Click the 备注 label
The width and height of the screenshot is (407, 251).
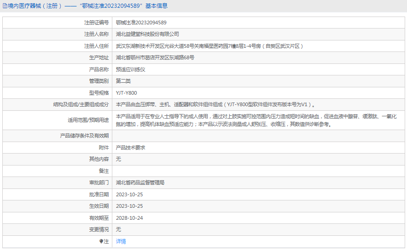point(104,171)
